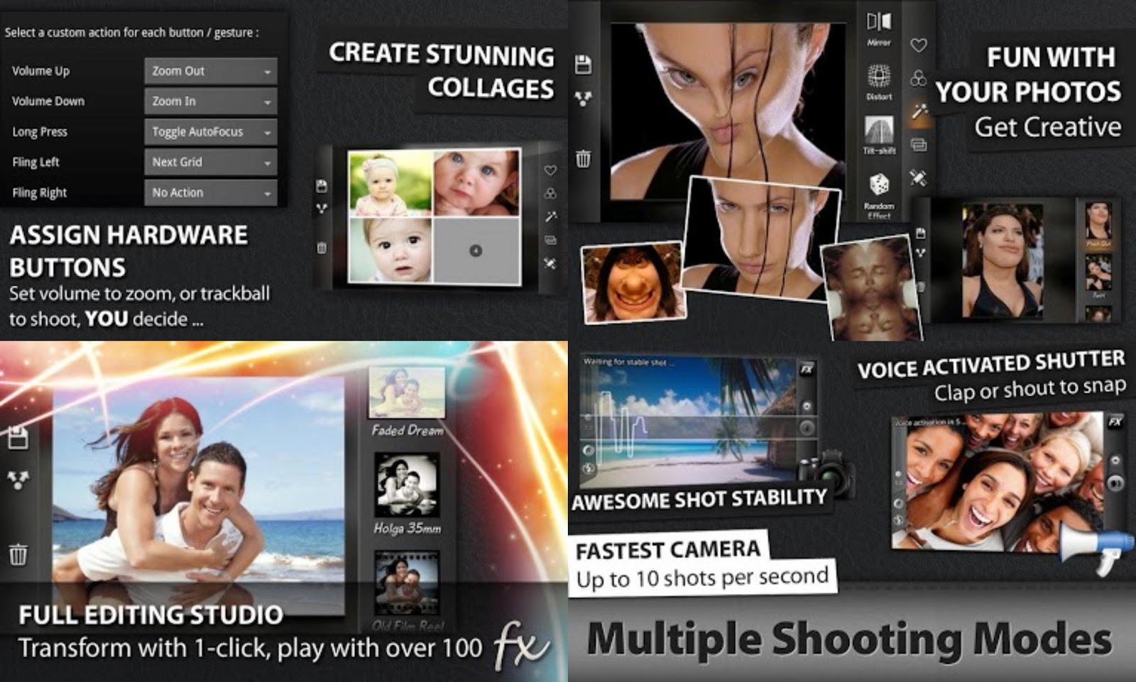Tap the round shutter in the voice activation viewfinder

point(1115,483)
